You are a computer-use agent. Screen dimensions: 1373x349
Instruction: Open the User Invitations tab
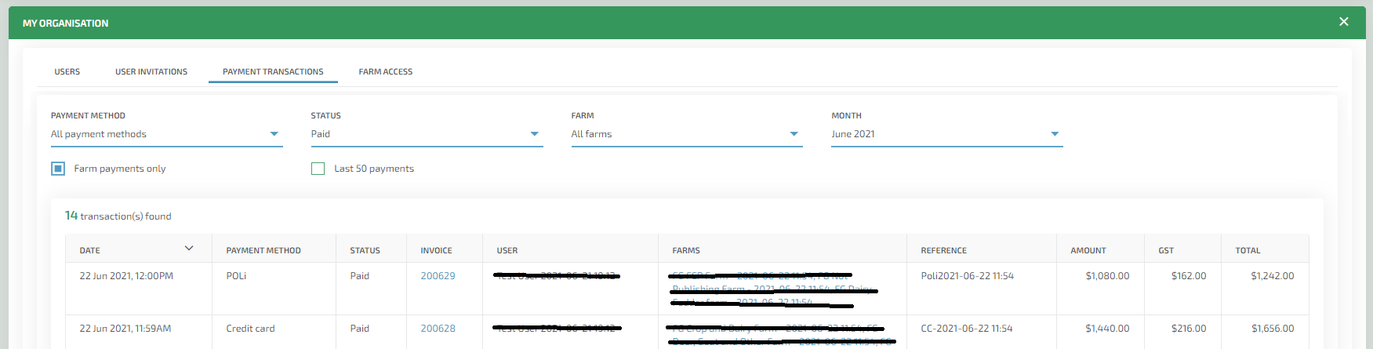[151, 71]
